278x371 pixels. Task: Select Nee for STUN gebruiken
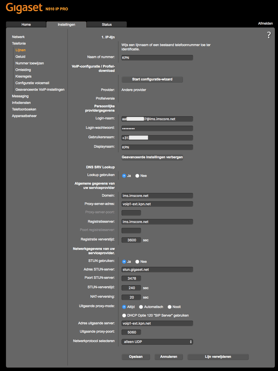[137, 262]
